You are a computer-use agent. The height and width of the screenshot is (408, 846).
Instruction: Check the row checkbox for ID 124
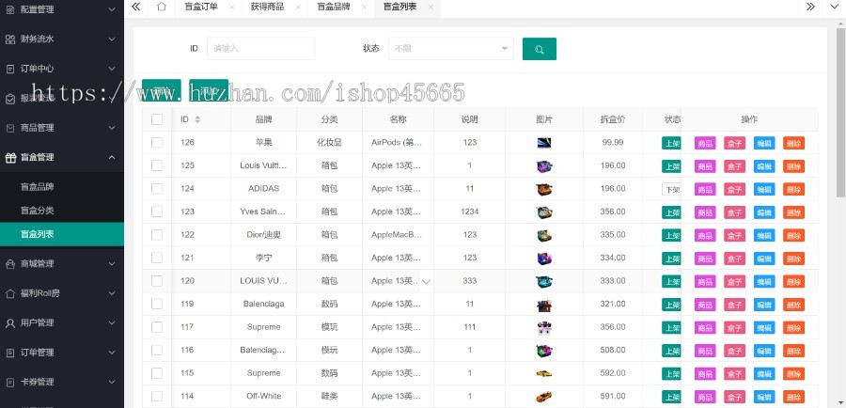[157, 188]
